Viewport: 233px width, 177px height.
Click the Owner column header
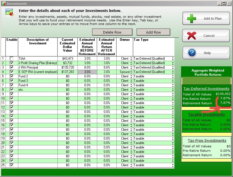pyautogui.click(x=125, y=47)
